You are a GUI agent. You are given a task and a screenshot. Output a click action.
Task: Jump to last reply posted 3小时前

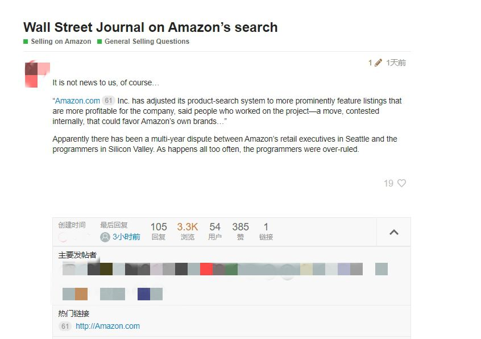point(126,237)
